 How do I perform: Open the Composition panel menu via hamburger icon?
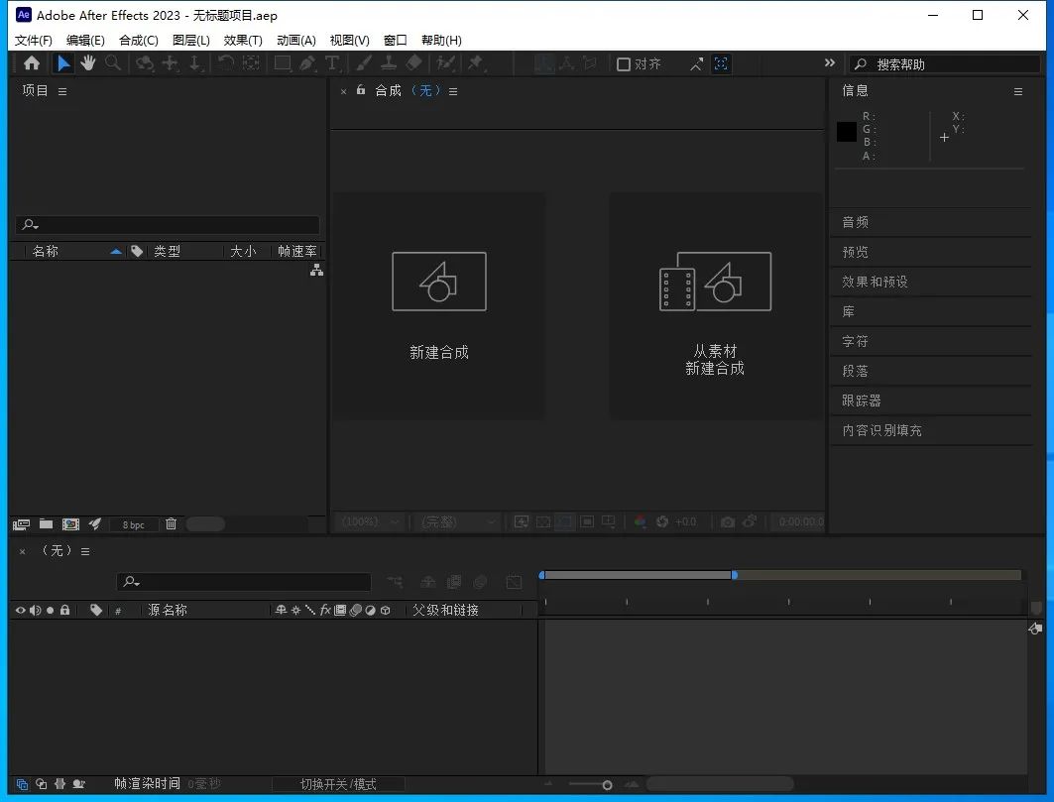pos(452,90)
